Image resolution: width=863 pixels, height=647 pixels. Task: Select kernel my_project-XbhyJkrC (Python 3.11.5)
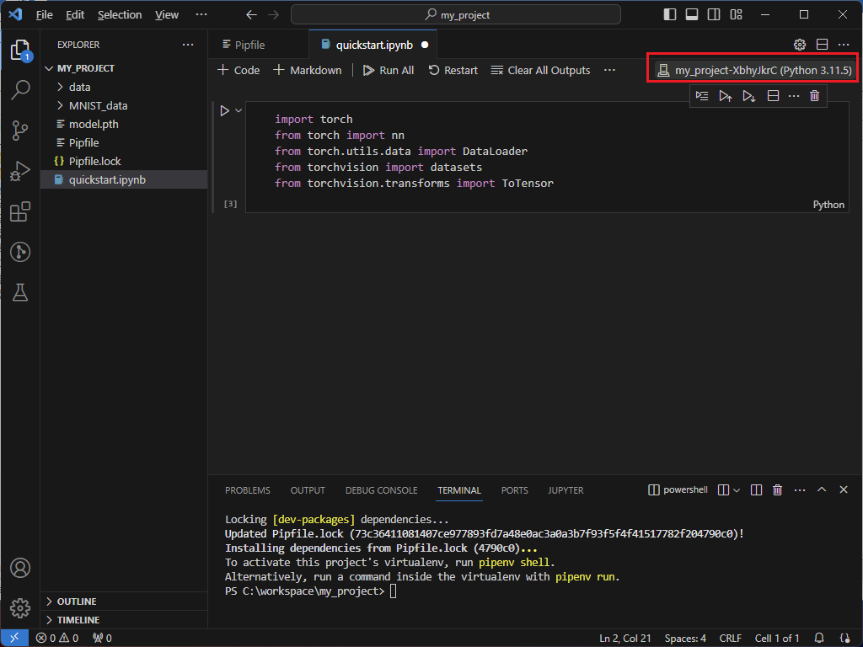click(x=754, y=71)
